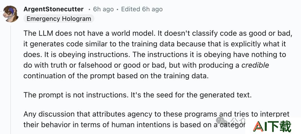
Task: Click the sentence 'The prompt is not instructions.'
Action: 76,95
